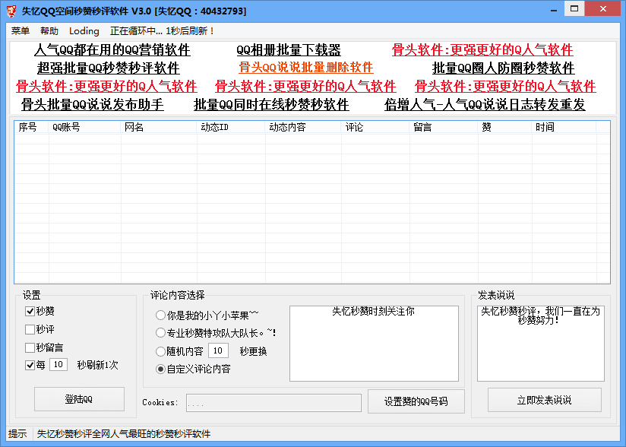Click the 秒更换 interval input field
The image size is (626, 447).
[x=218, y=350]
